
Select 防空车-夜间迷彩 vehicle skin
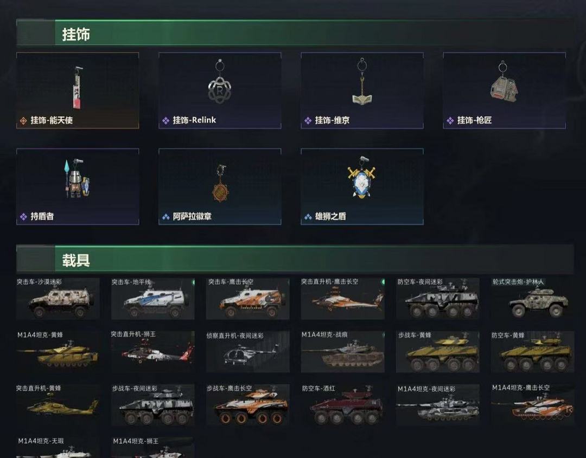tap(438, 299)
